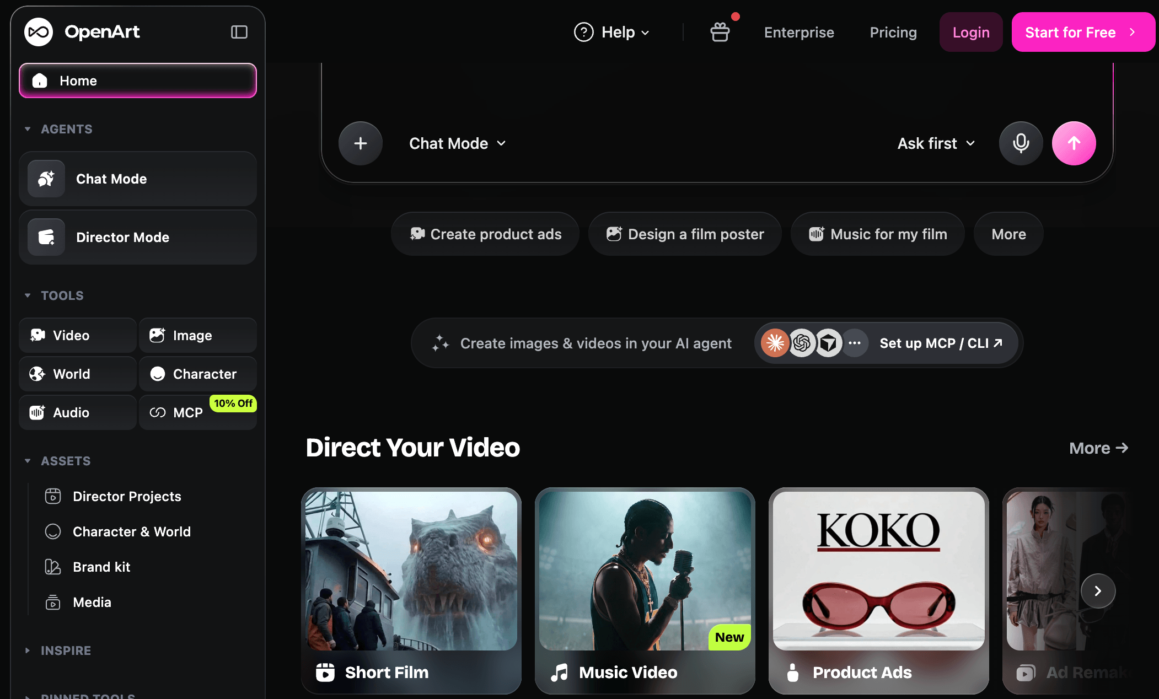
Task: Collapse the AGENTS section
Action: (58, 129)
